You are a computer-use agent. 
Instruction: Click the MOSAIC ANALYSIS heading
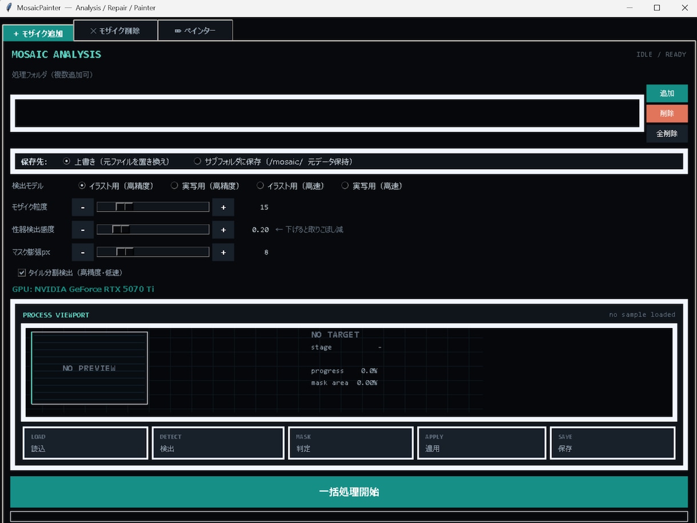[x=57, y=54]
